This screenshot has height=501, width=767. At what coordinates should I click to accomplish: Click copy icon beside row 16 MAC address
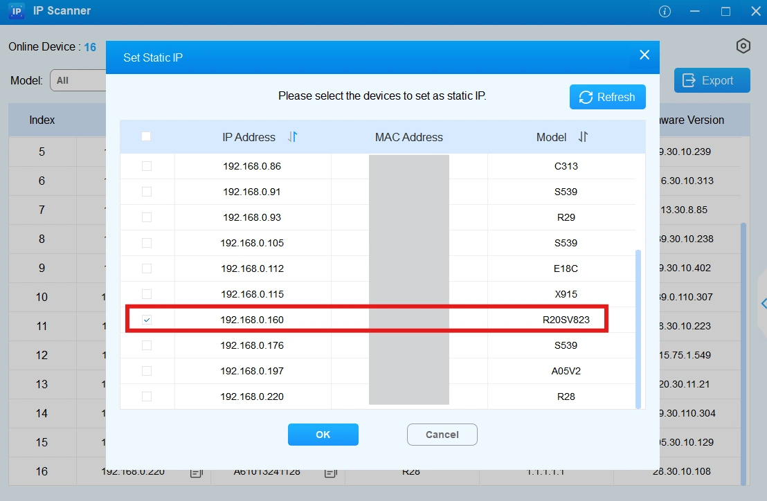point(330,473)
